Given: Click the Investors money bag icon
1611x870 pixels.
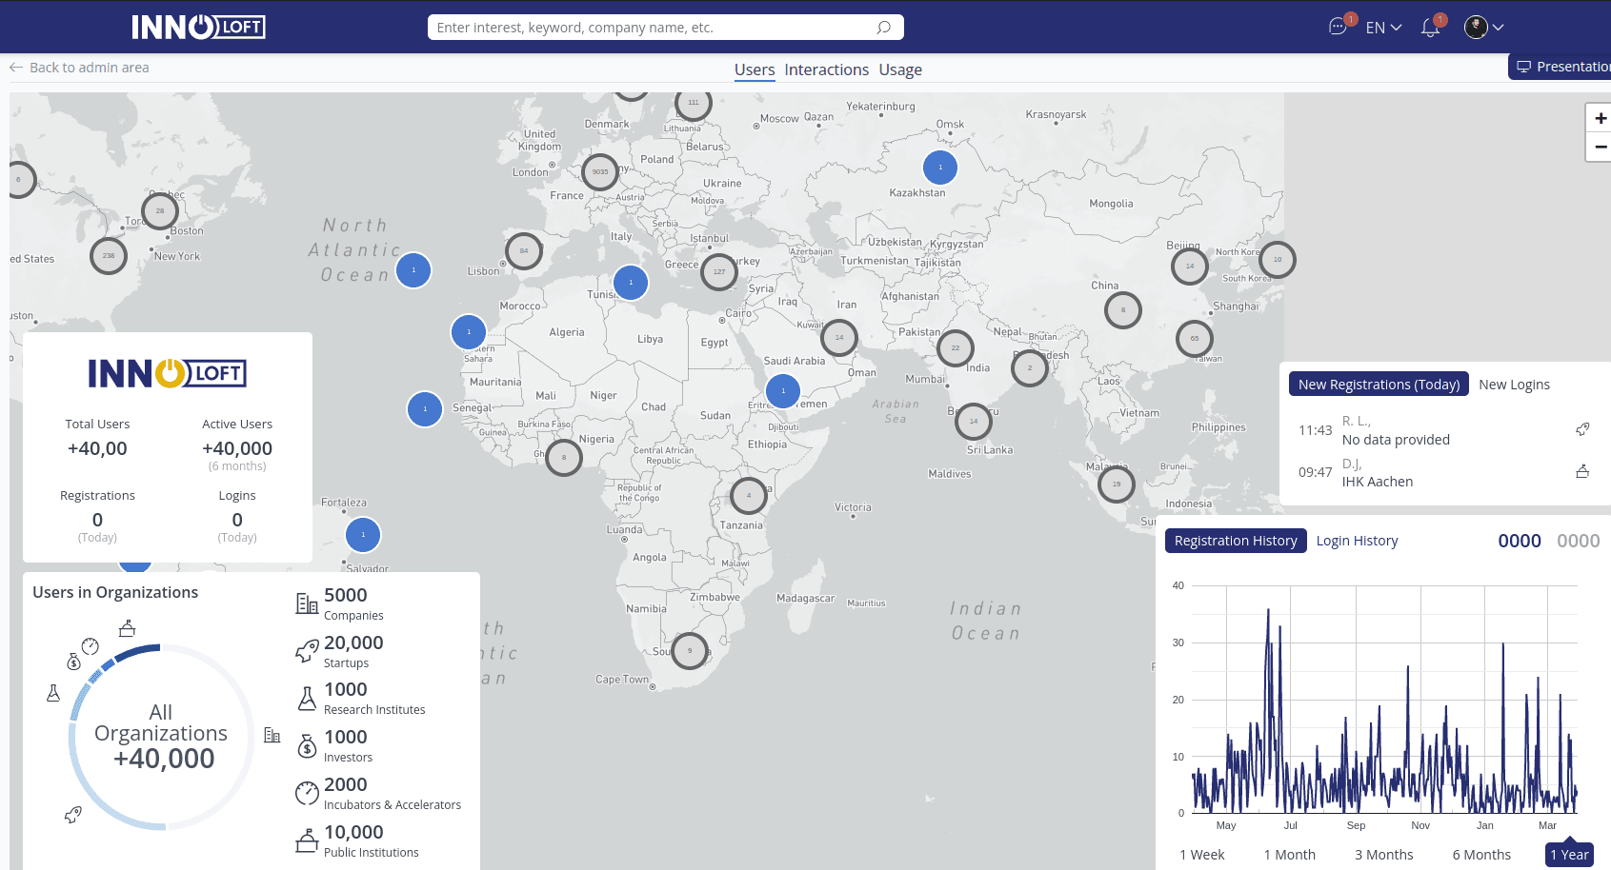Looking at the screenshot, I should tap(307, 746).
